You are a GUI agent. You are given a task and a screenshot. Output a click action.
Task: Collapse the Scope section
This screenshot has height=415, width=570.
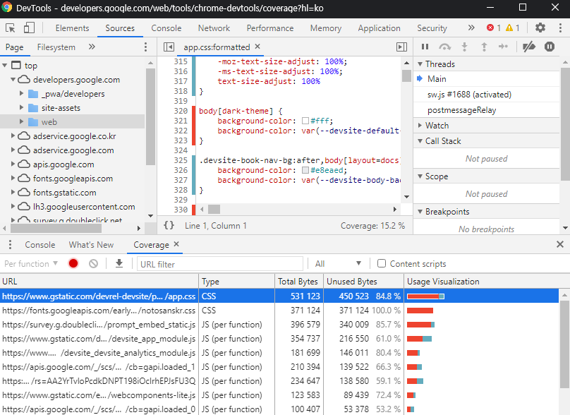[x=420, y=176]
